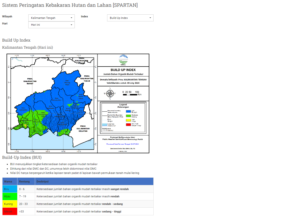This screenshot has height=216, width=291.
Task: Click description ending with 'rendah - sedang'
Action: pyautogui.click(x=80, y=204)
